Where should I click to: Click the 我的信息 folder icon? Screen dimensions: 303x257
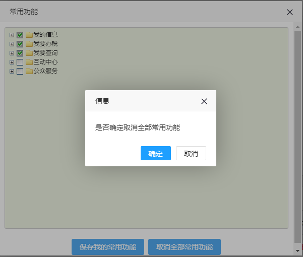(x=29, y=35)
